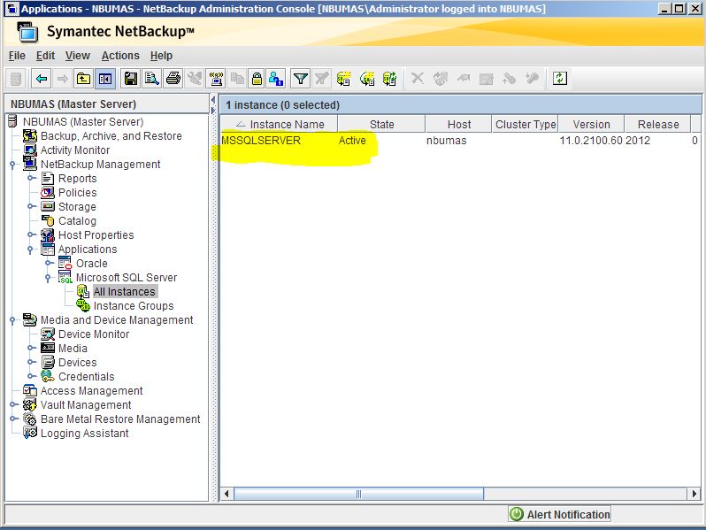
Task: Expand the Host Properties tree node
Action: click(31, 234)
